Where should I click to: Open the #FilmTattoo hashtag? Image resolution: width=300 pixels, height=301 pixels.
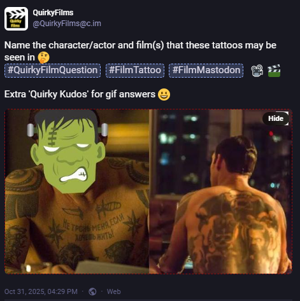click(135, 70)
